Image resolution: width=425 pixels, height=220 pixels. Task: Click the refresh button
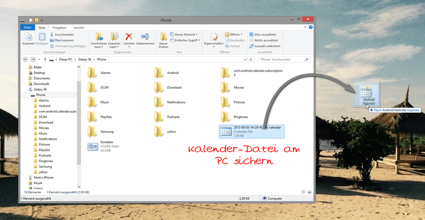pyautogui.click(x=251, y=59)
